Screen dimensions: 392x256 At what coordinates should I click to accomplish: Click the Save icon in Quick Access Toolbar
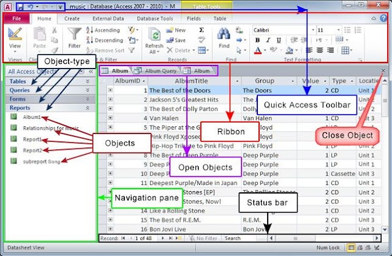(20, 6)
